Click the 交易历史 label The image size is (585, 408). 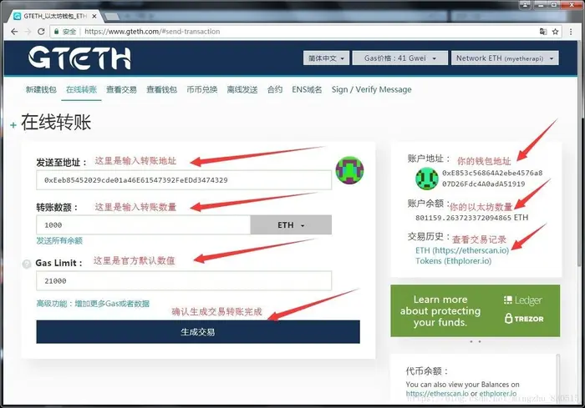coord(429,237)
